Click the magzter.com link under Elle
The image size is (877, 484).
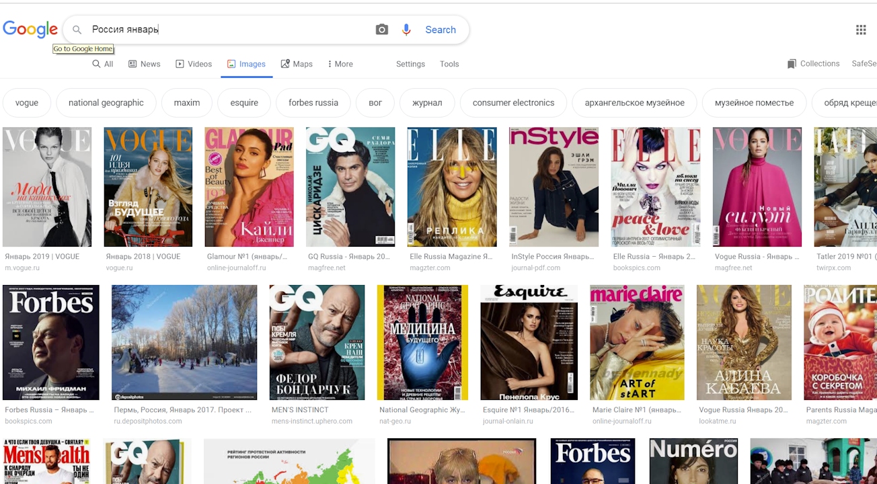pos(430,268)
